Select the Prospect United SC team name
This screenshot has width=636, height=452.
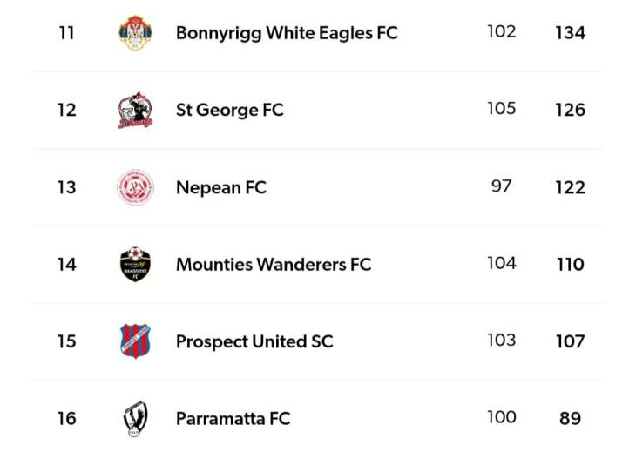coord(254,341)
